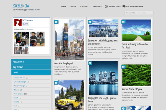Click info icon on city harbor post image

pyautogui.click(x=90, y=22)
